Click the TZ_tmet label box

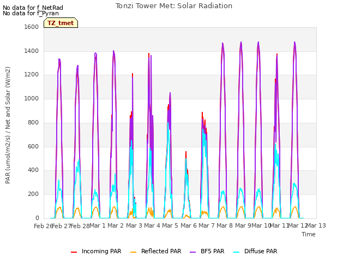pyautogui.click(x=61, y=23)
